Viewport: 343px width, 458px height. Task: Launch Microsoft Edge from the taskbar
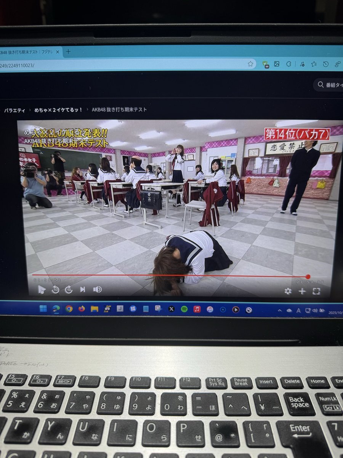coord(56,308)
